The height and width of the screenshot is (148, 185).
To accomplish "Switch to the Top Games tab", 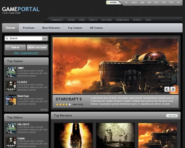I will pyautogui.click(x=75, y=28).
